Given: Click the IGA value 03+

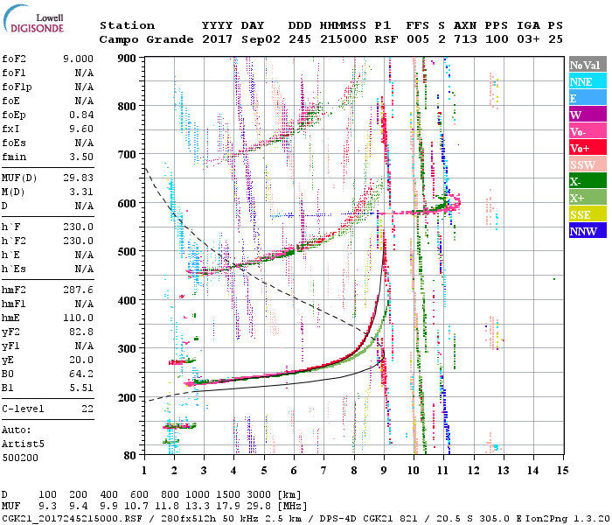Looking at the screenshot, I should [x=528, y=39].
